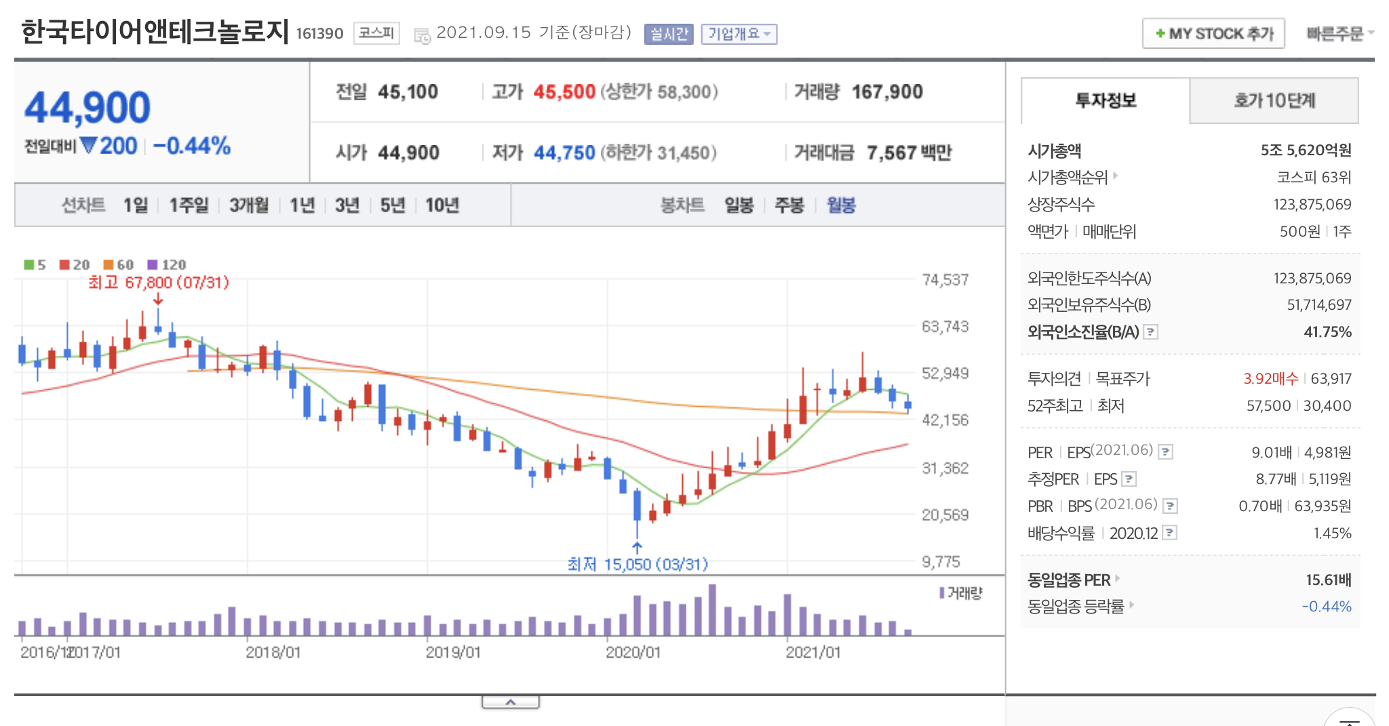Click arrow icon beside 동일업종 등락률
The width and height of the screenshot is (1389, 726).
pos(1131,605)
